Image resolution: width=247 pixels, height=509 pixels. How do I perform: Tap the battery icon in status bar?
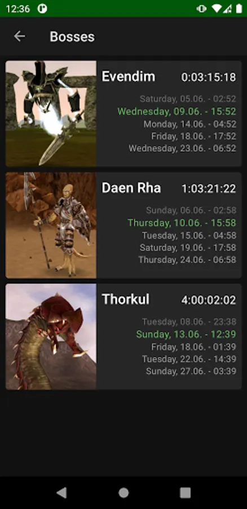239,8
